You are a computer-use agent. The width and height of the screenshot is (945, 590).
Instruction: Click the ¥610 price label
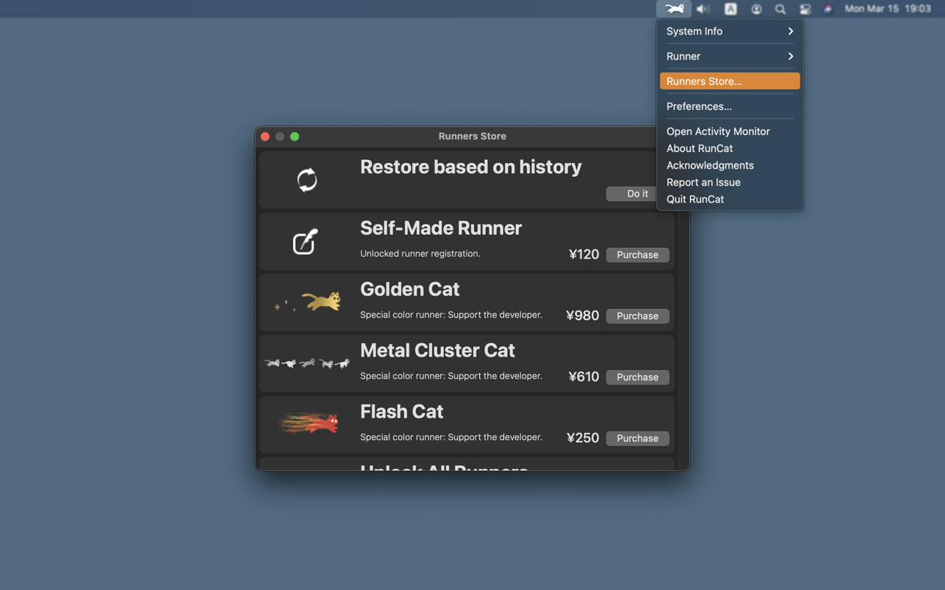(583, 377)
